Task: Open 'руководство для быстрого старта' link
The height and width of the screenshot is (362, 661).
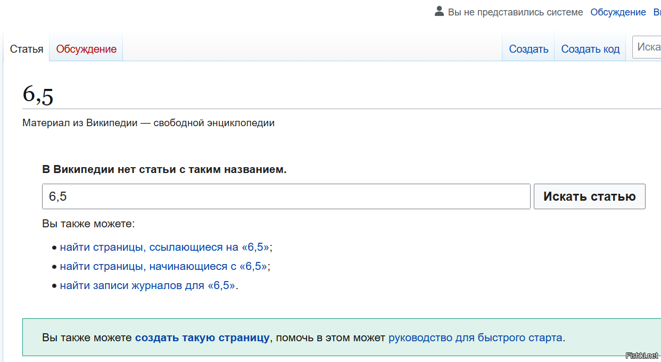Action: point(475,338)
